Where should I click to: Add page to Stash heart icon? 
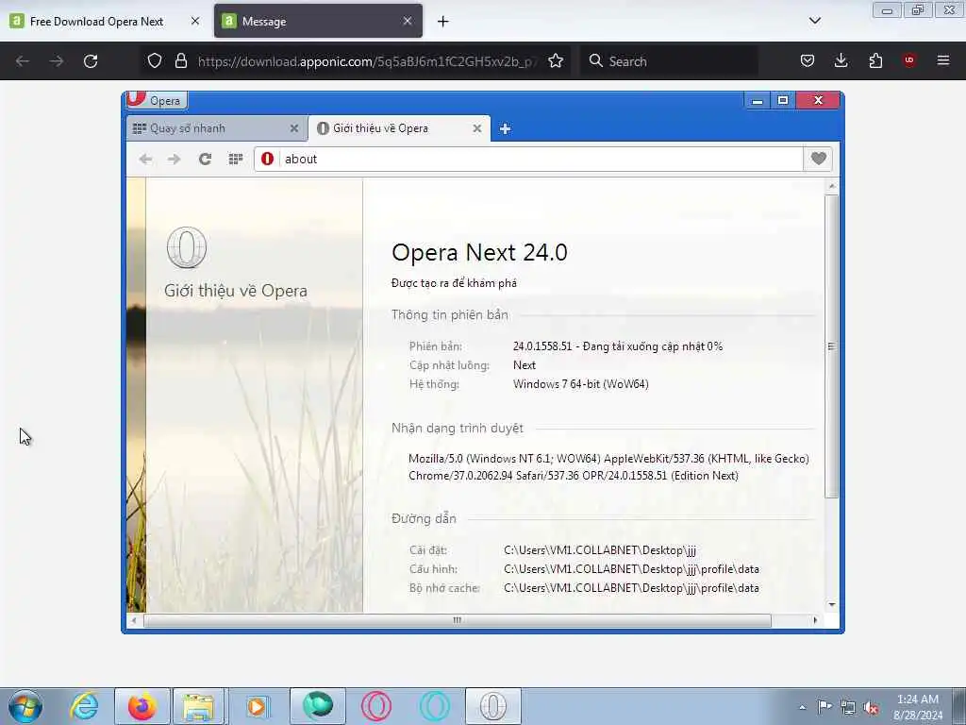point(818,159)
